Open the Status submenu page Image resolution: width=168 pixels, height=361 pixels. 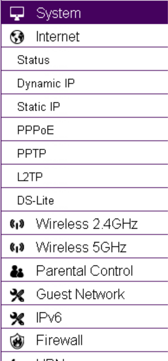[x=84, y=59]
